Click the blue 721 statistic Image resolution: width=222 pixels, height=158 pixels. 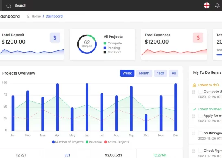point(67,155)
